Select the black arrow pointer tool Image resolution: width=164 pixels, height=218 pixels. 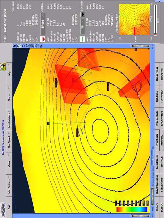(15, 45)
